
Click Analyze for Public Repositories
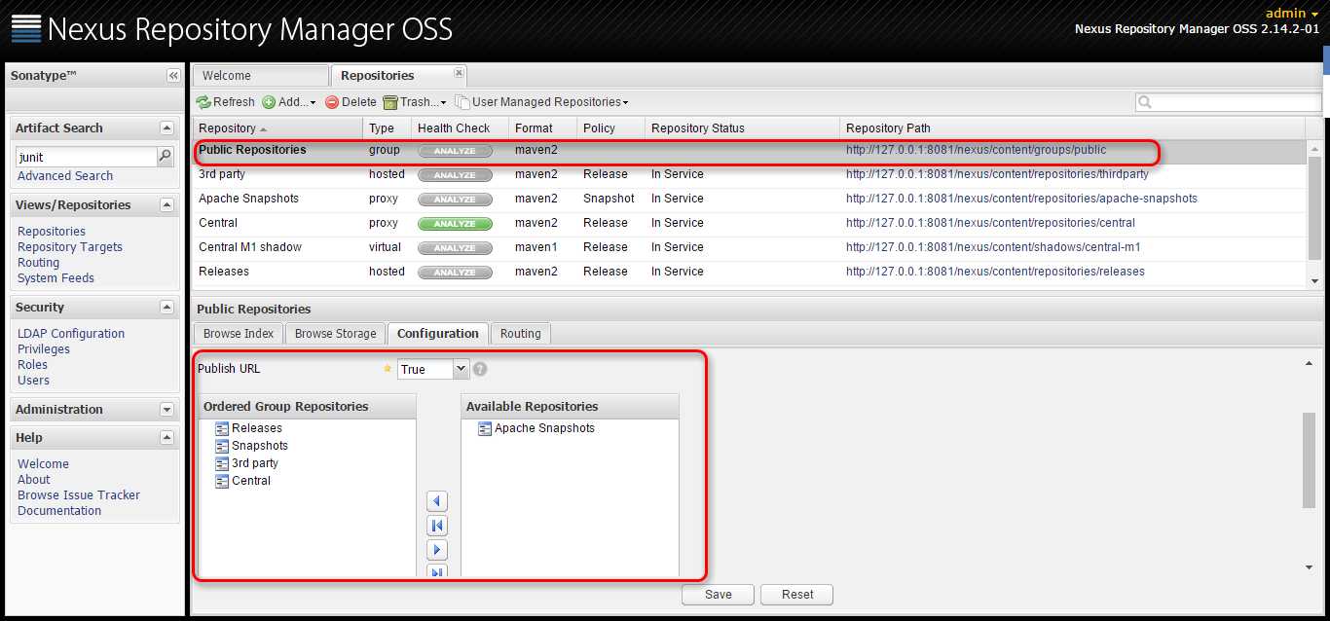455,151
